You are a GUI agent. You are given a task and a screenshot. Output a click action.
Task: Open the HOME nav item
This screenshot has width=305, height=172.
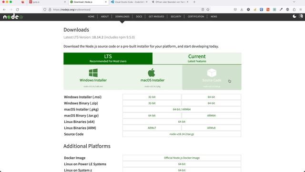point(91,17)
